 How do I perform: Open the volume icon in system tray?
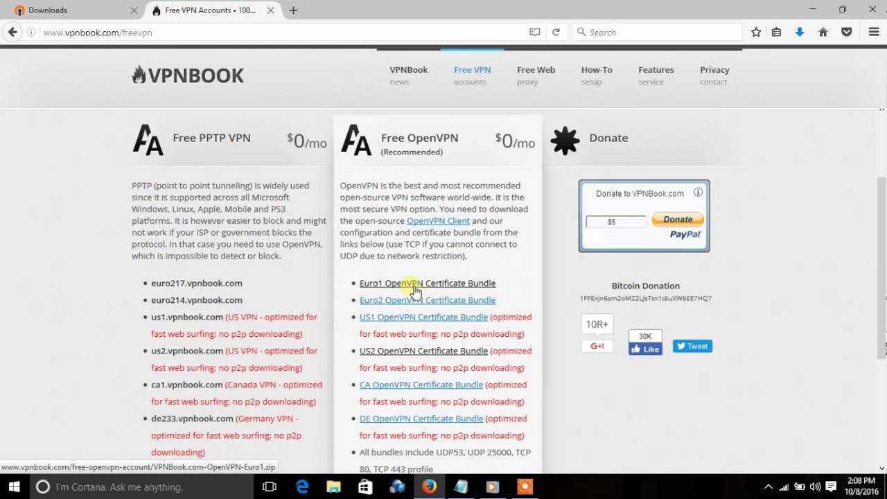(x=814, y=487)
